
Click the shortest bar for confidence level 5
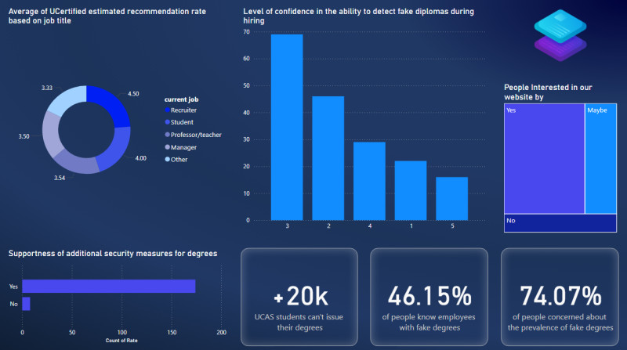451,198
